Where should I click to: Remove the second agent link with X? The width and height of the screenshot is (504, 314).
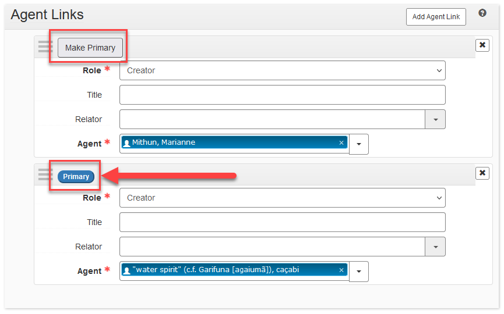pos(482,173)
